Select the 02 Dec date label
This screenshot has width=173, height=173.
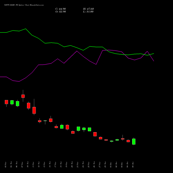click(116, 165)
